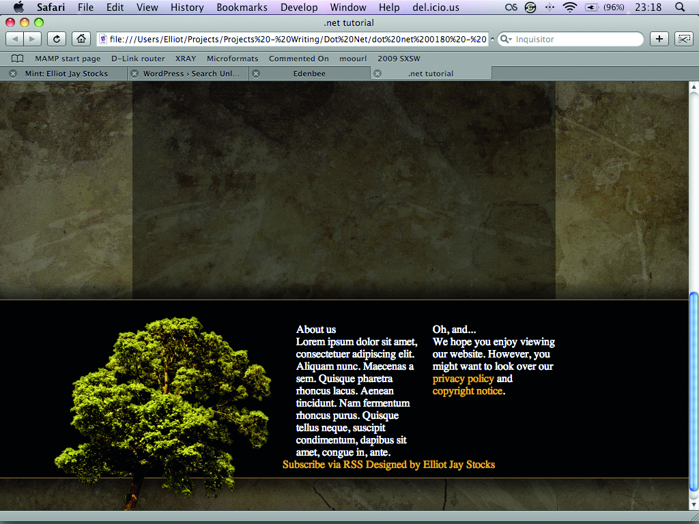Viewport: 699px width, 524px height.
Task: Go back with the Back arrow button
Action: [15, 39]
